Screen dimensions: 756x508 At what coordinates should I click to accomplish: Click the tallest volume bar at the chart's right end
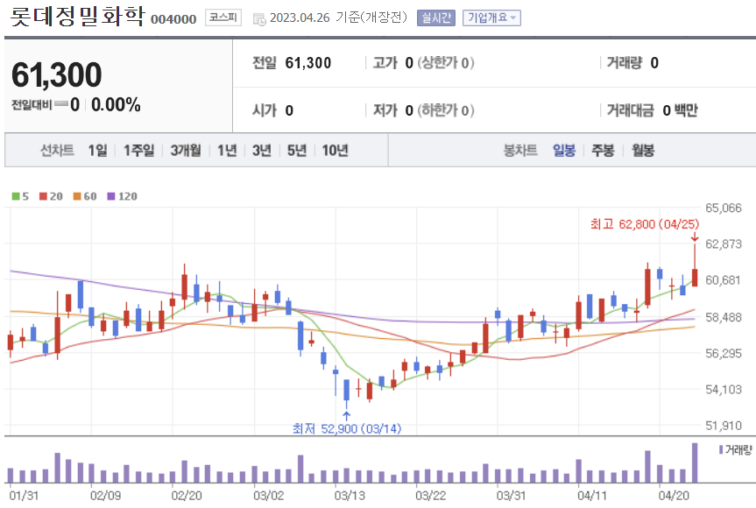[x=695, y=462]
